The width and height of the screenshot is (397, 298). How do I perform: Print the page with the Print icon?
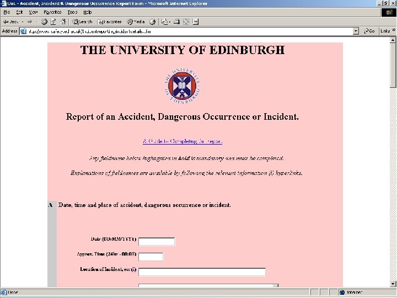(177, 22)
